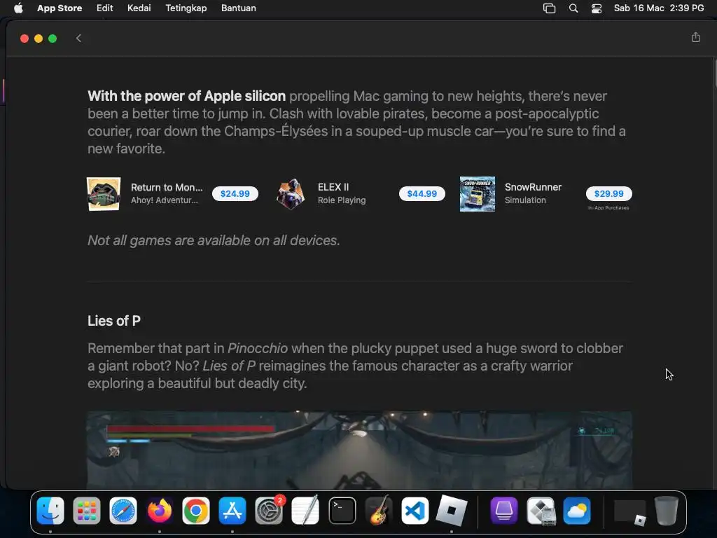The height and width of the screenshot is (538, 717).
Task: Go back using the chevron arrow
Action: (x=78, y=39)
